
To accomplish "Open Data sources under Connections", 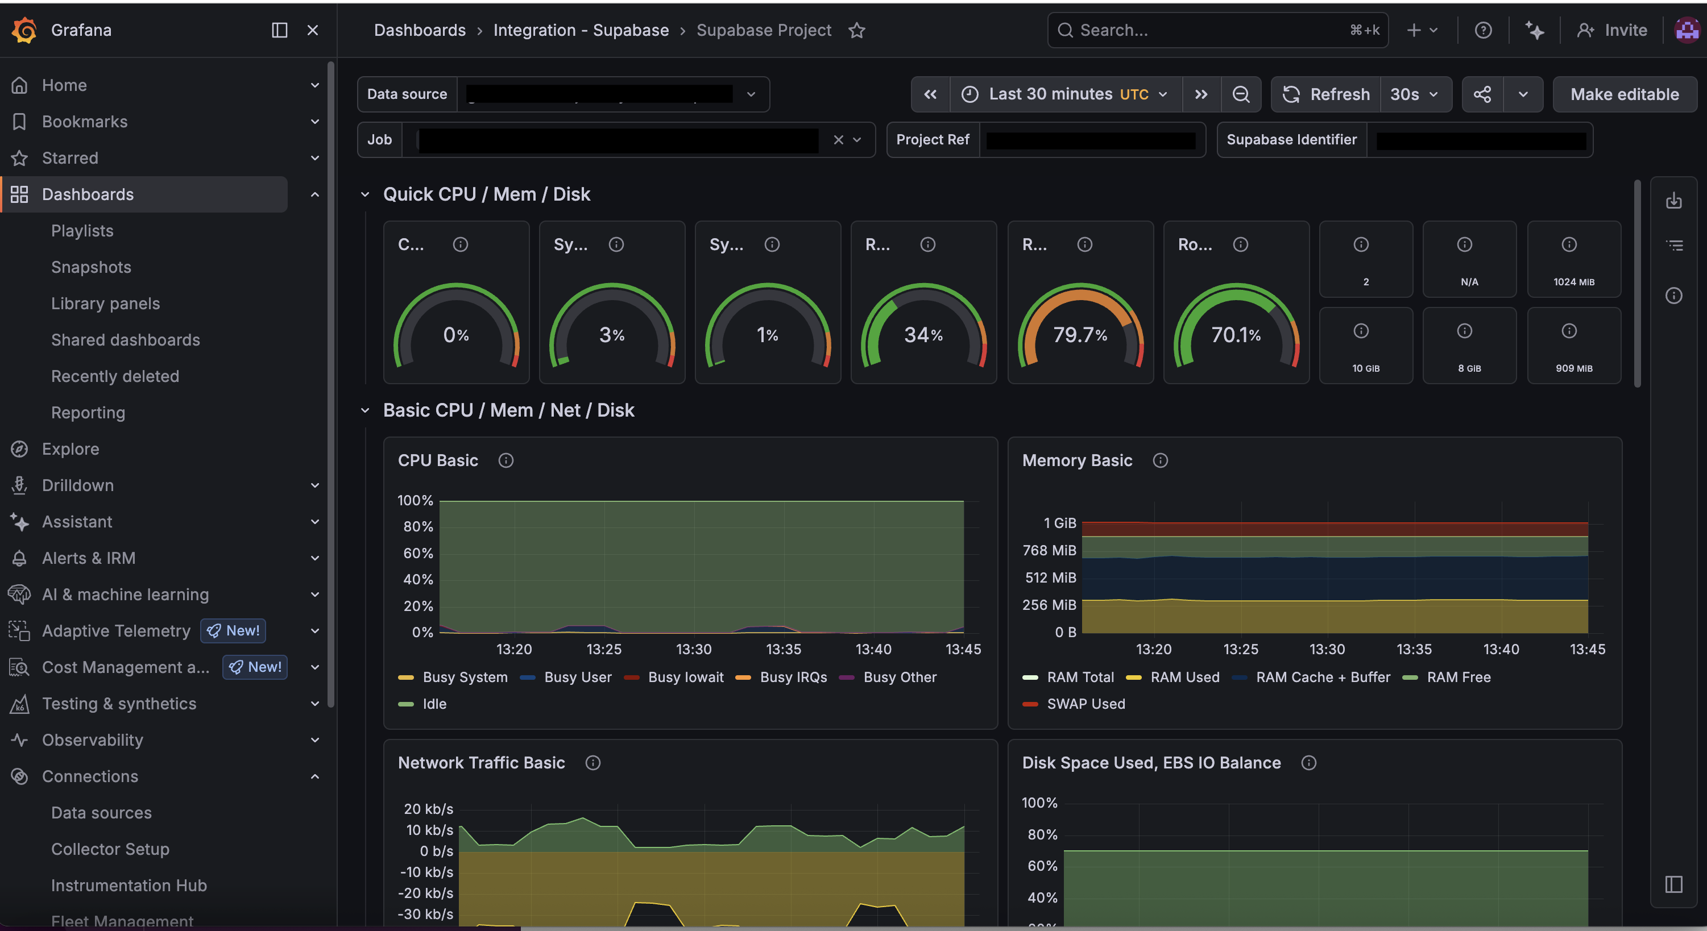I will (101, 813).
